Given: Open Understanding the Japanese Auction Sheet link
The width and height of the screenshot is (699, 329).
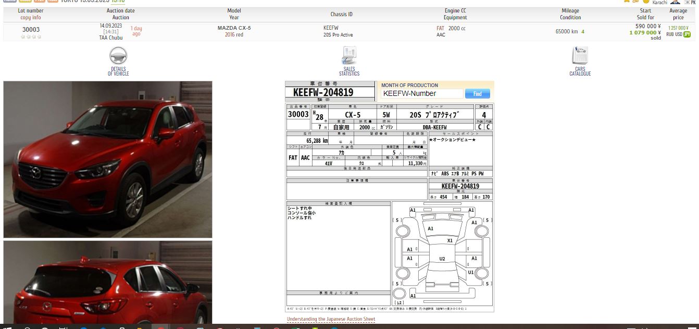Looking at the screenshot, I should point(331,319).
